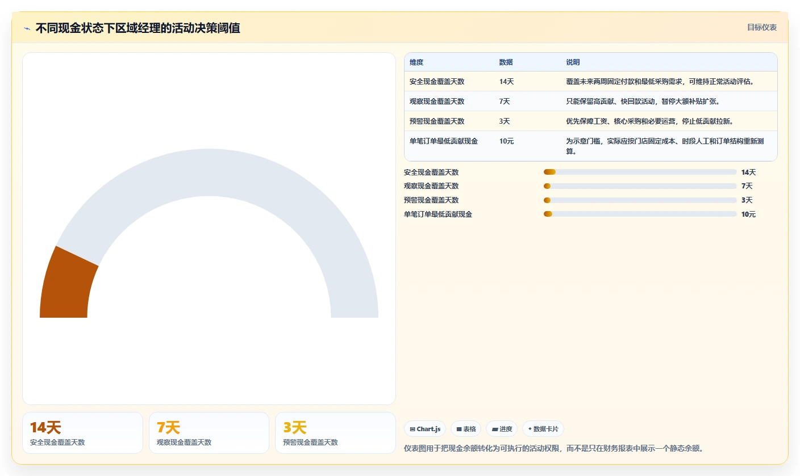Click the 维度 column header

416,62
